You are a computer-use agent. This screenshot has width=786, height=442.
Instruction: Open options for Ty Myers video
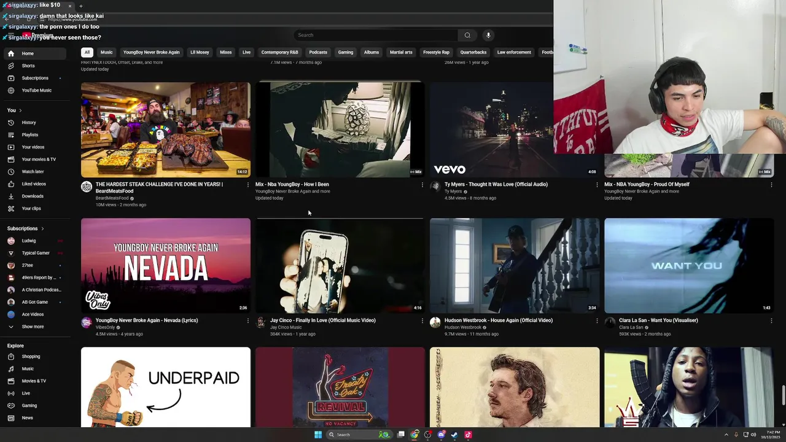tap(596, 184)
